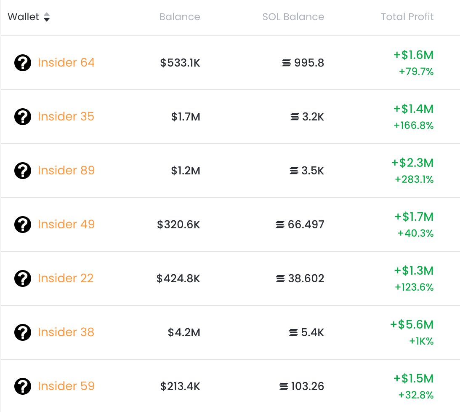Image resolution: width=460 pixels, height=412 pixels.
Task: Click the Insider 64 question-mark avatar icon
Action: pos(23,63)
